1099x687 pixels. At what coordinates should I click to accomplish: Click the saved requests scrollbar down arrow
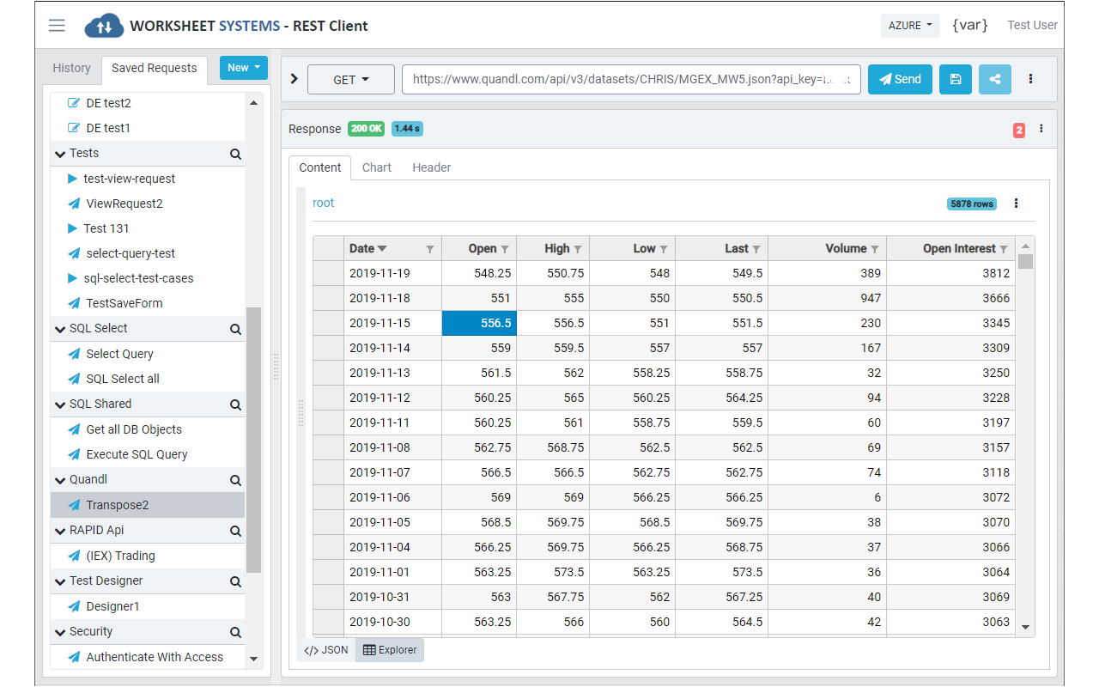tap(253, 660)
